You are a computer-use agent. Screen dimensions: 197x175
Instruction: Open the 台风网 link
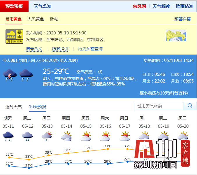(x=139, y=6)
